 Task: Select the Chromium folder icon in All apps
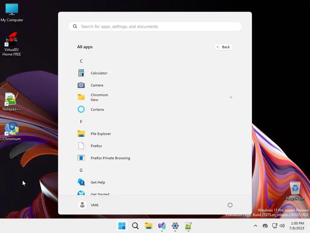point(81,97)
